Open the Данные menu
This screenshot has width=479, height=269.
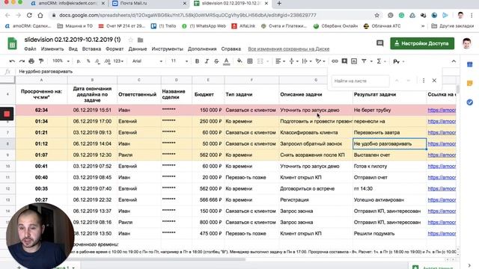[138, 49]
